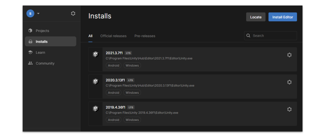The image size is (325, 137).
Task: Click the Install Editor button
Action: tap(283, 17)
